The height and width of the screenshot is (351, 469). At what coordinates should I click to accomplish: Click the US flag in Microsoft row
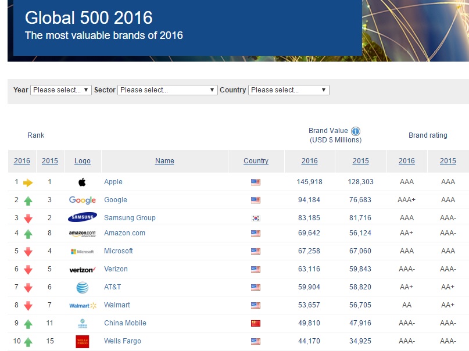[256, 251]
